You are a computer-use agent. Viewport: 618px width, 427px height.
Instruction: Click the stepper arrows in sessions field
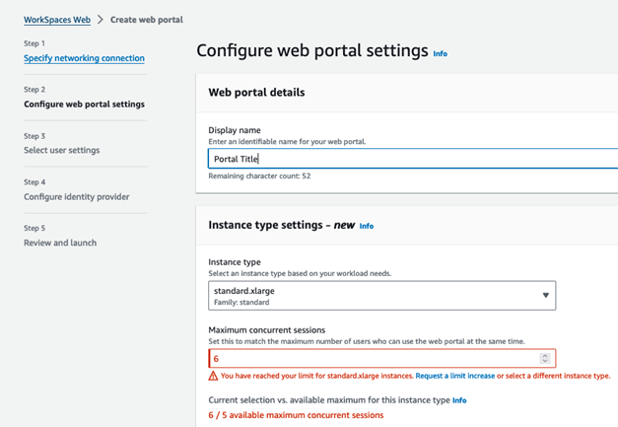(x=545, y=358)
